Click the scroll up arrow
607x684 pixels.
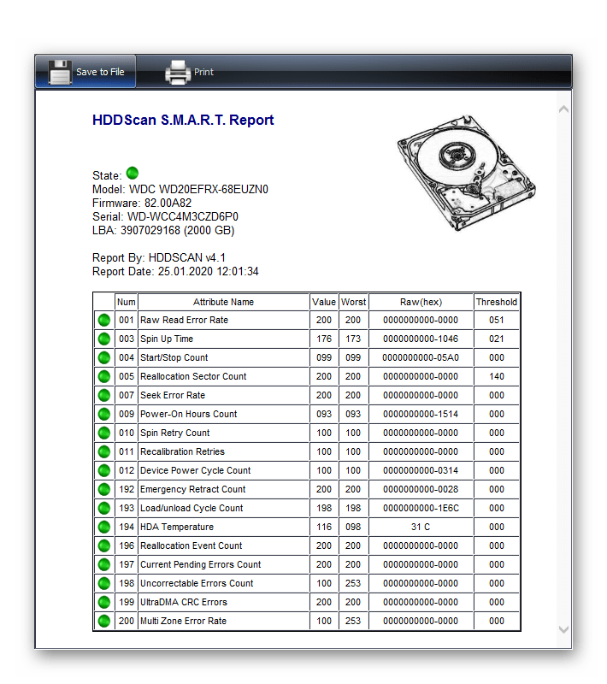[x=563, y=109]
